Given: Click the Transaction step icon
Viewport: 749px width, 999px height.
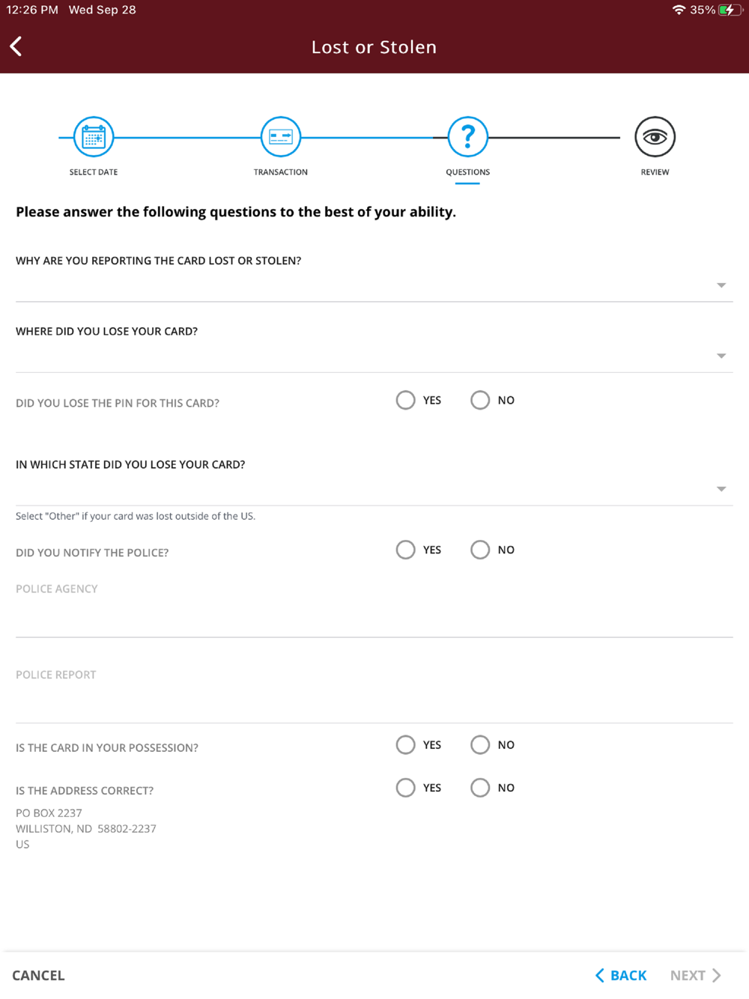Looking at the screenshot, I should (x=281, y=137).
